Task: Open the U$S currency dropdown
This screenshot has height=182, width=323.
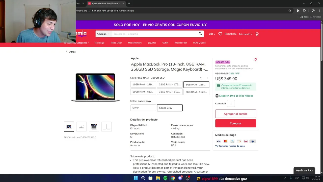Action: (x=212, y=34)
